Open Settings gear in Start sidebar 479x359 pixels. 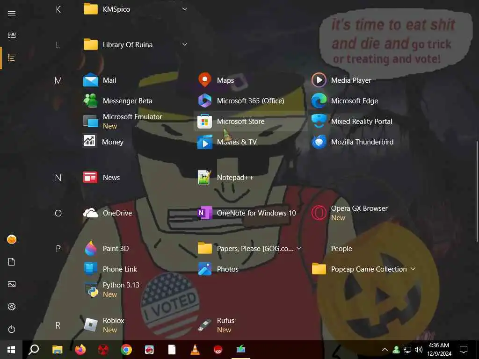(x=12, y=307)
